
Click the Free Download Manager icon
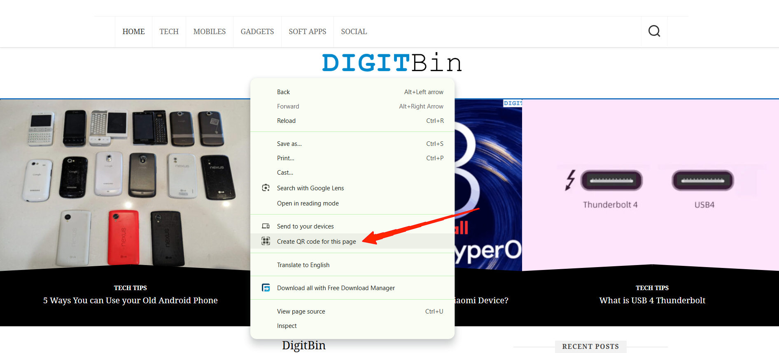[266, 288]
